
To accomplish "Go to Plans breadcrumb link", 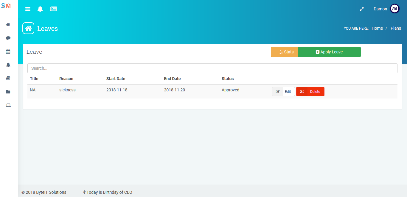I will coord(396,28).
